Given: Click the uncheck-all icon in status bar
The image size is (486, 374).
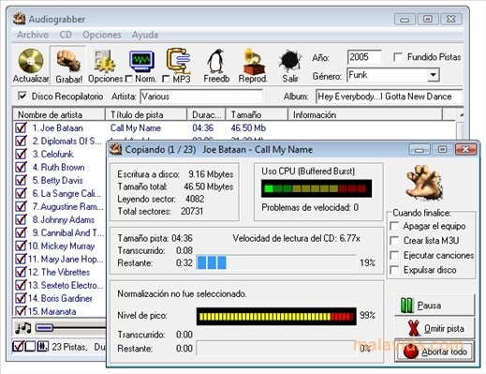Looking at the screenshot, I should (30, 347).
